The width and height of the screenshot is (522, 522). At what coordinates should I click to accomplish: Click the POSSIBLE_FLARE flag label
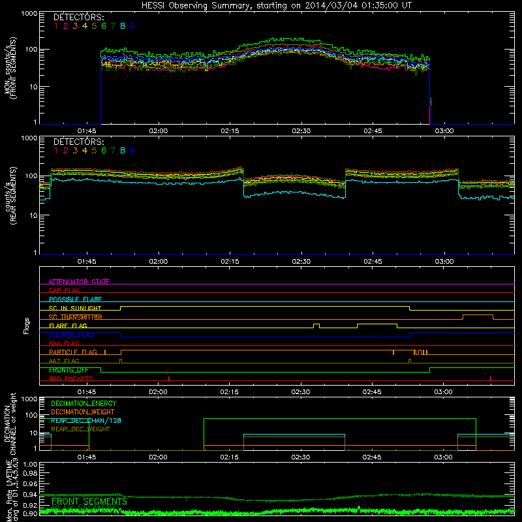point(75,299)
